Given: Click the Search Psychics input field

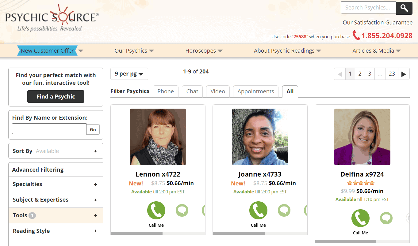Looking at the screenshot, I should pyautogui.click(x=368, y=8).
